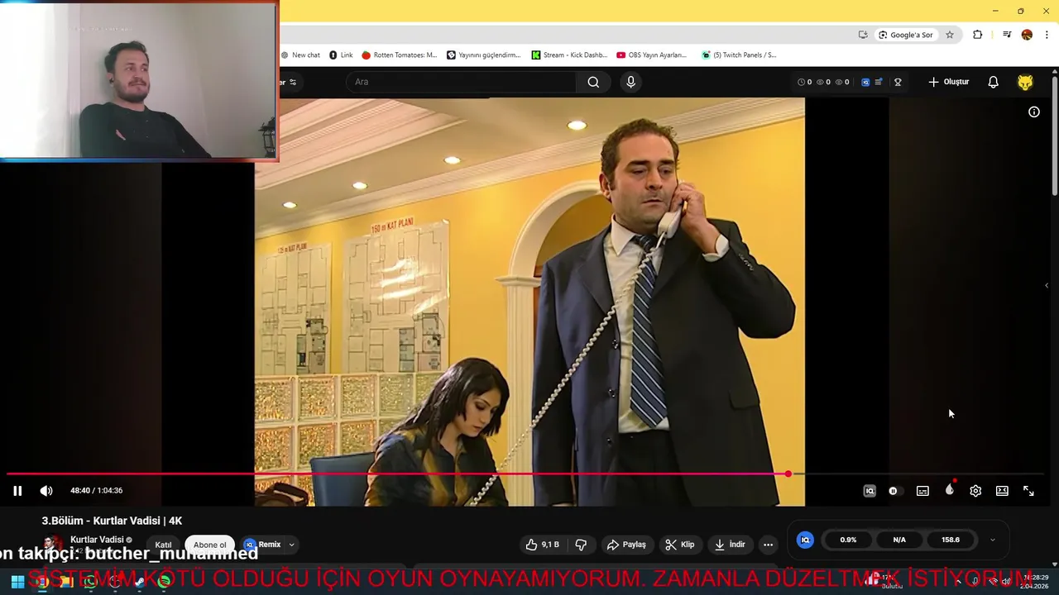Image resolution: width=1059 pixels, height=595 pixels.
Task: Click the 158.6 vidIQ stat pill
Action: 951,540
